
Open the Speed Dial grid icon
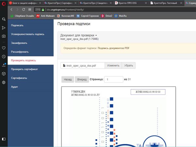30,9
